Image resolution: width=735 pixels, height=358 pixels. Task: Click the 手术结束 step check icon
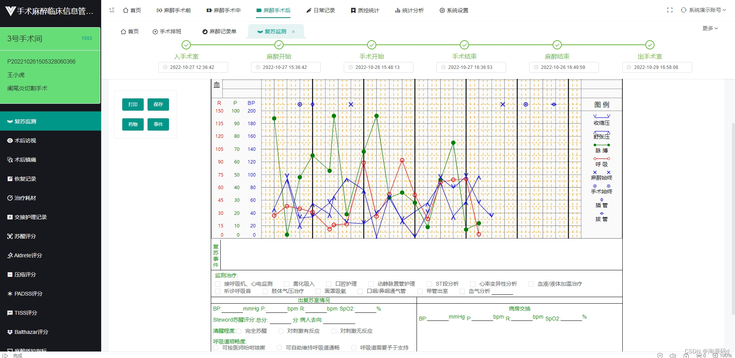tap(464, 45)
